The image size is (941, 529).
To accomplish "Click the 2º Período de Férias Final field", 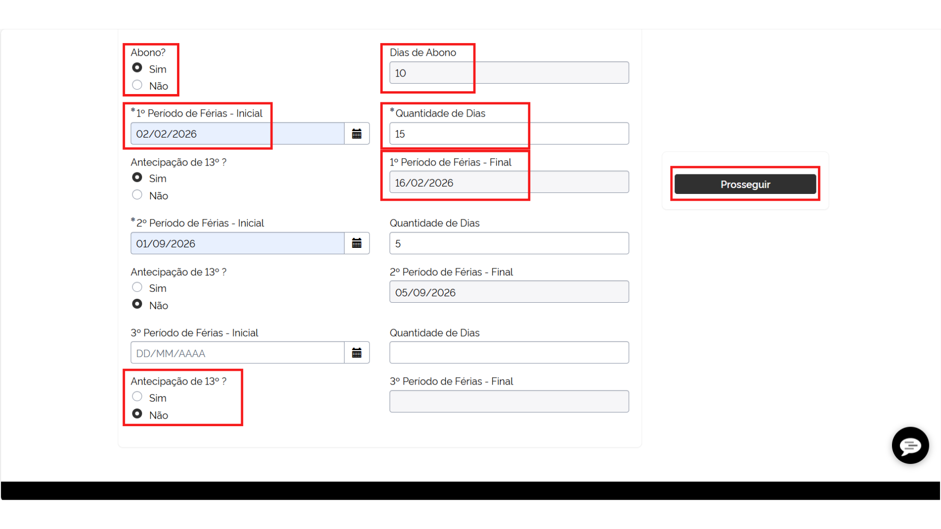I will [x=509, y=292].
